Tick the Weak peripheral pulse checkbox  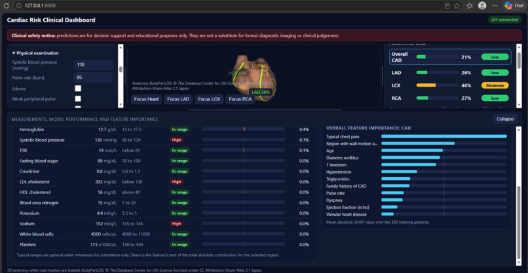point(78,98)
